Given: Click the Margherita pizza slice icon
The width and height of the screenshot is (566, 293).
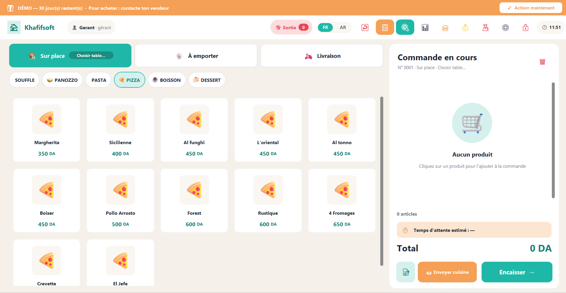Looking at the screenshot, I should click(47, 119).
